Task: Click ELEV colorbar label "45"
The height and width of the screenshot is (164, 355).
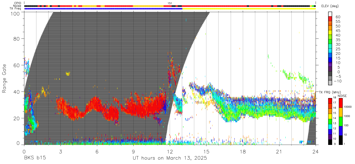Action: pyautogui.click(x=338, y=31)
